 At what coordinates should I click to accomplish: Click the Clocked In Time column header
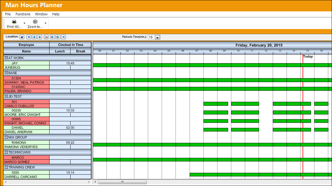pos(71,45)
